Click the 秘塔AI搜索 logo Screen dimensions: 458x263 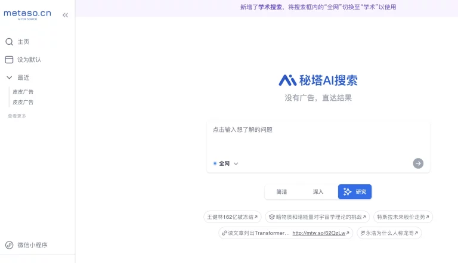pyautogui.click(x=318, y=80)
